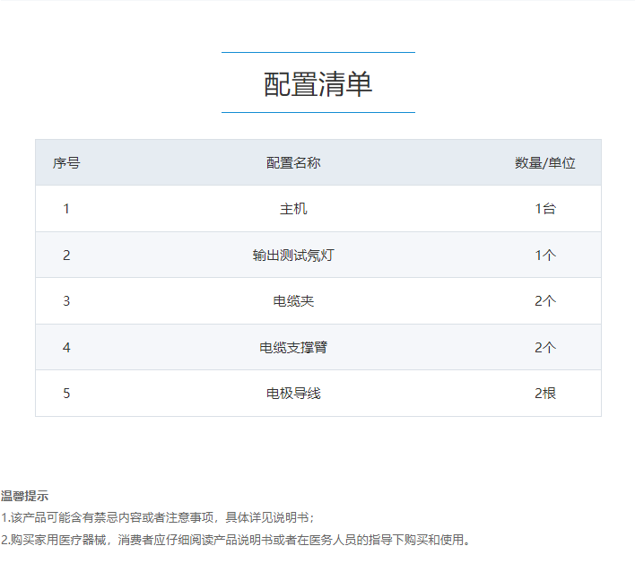Image resolution: width=635 pixels, height=572 pixels.
Task: Click the 输出测试氖灯 item name
Action: click(293, 256)
